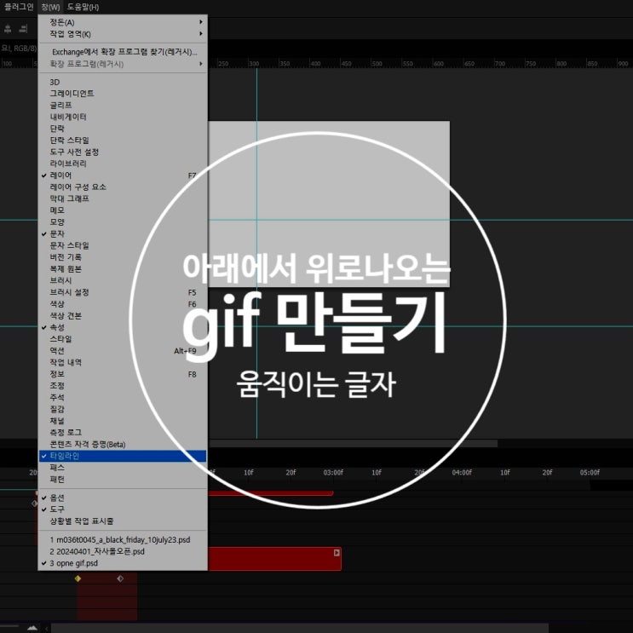Open the 액션 panel (Alt+F9)
This screenshot has height=633, width=633.
(123, 351)
